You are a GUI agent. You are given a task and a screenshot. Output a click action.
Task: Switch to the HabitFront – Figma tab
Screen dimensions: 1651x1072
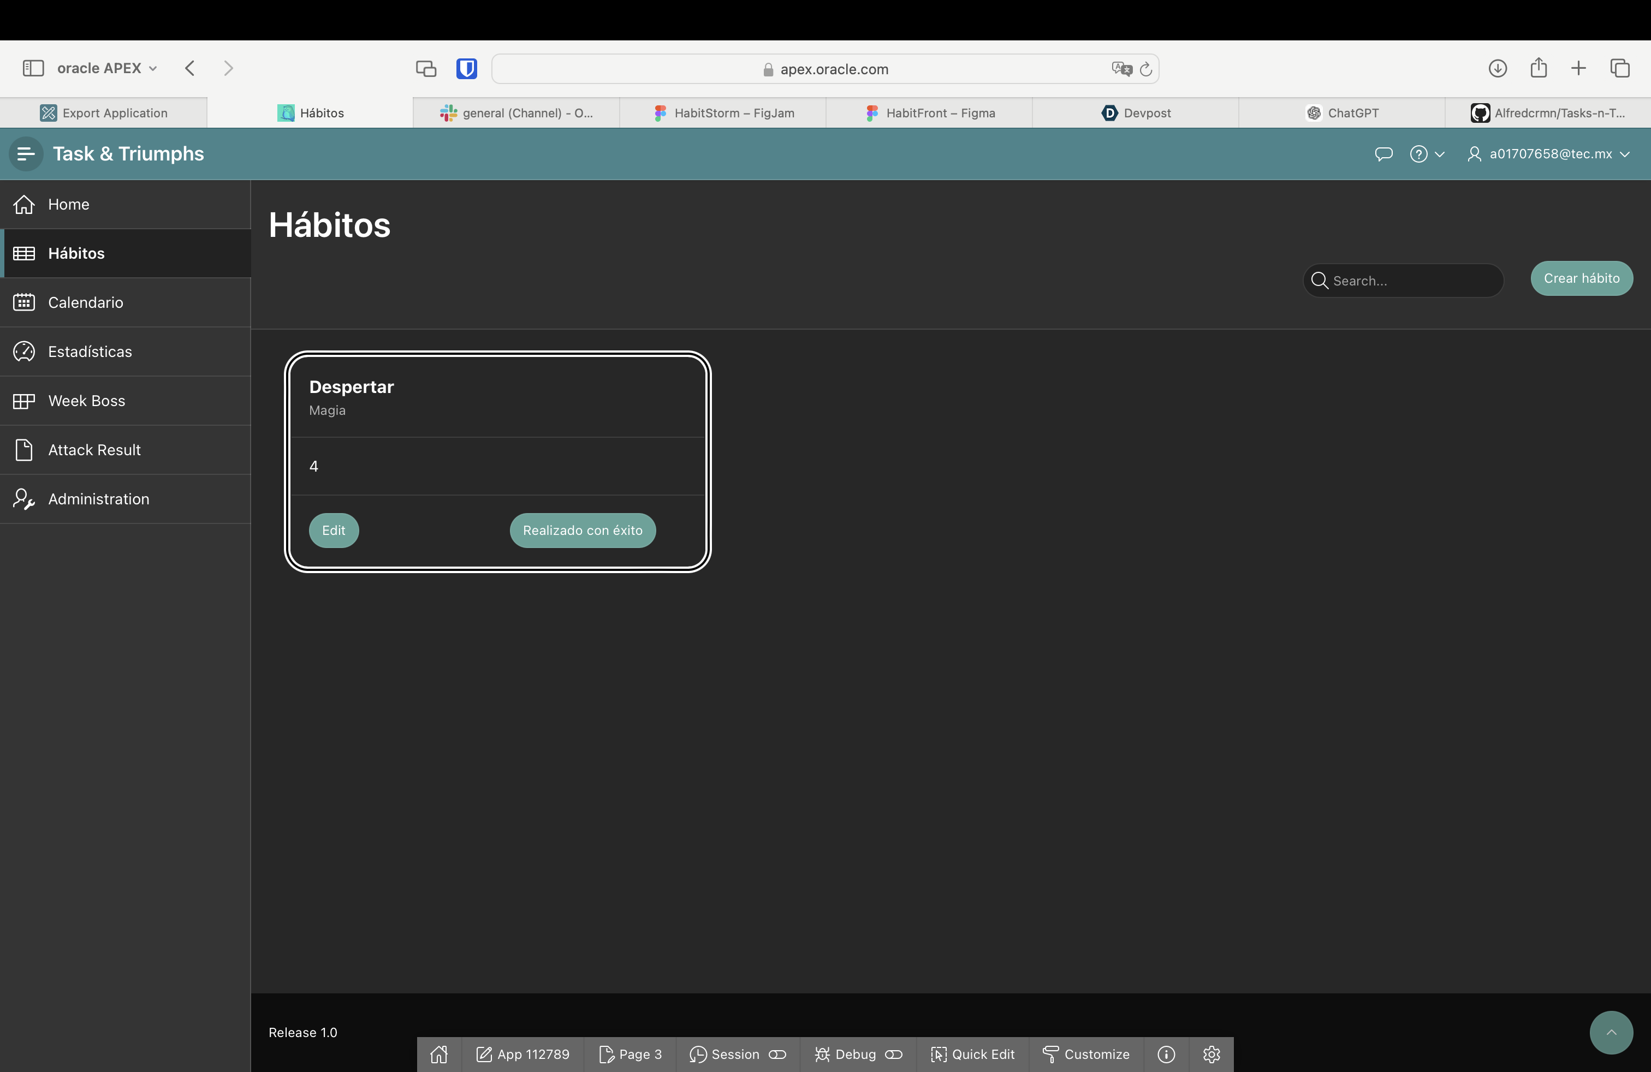930,113
